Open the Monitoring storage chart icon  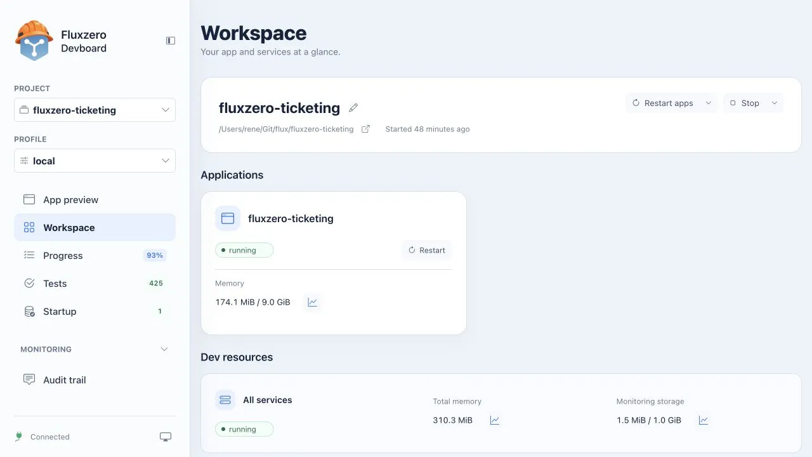click(704, 420)
